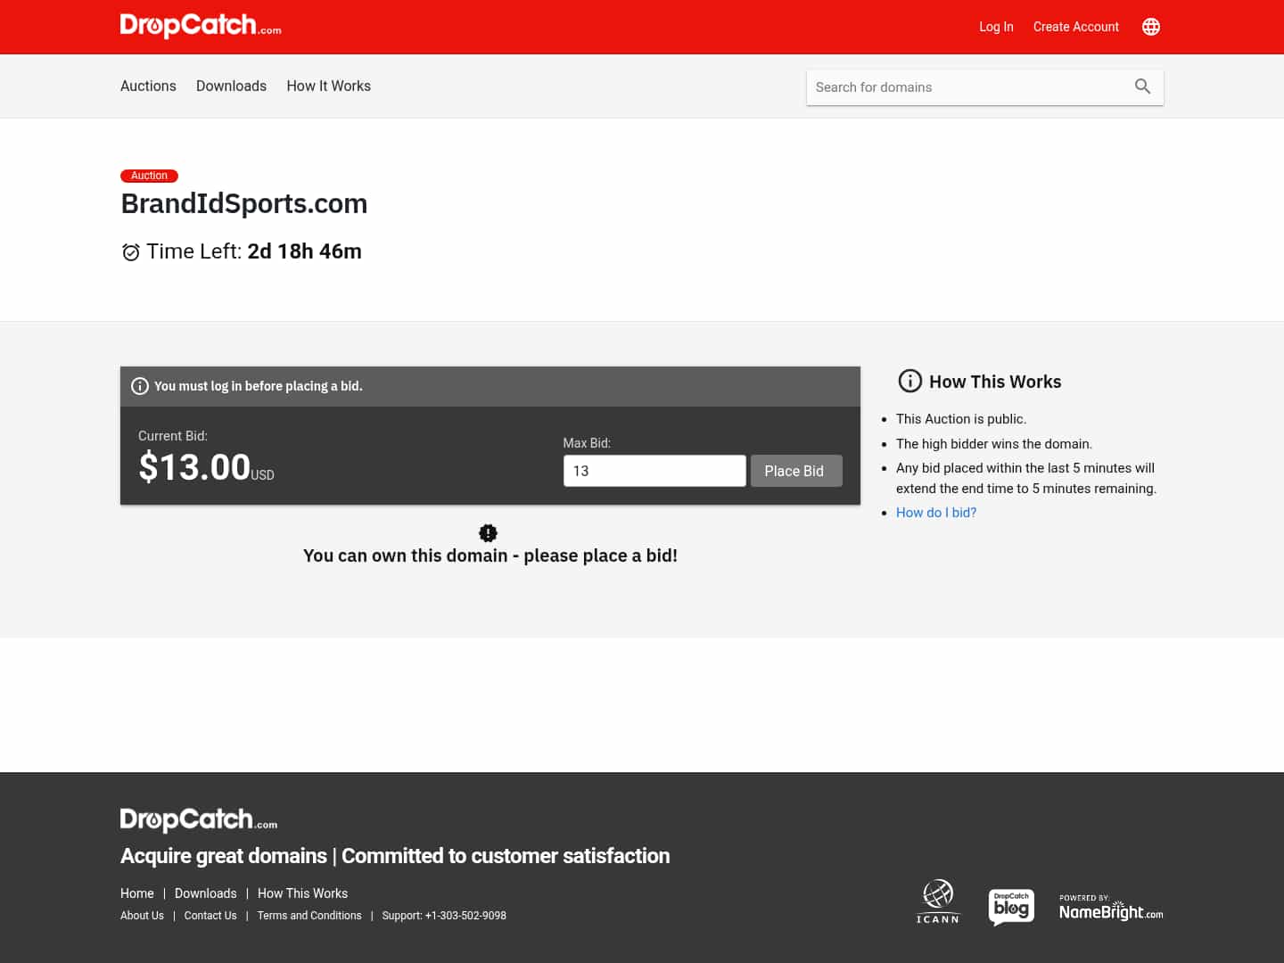Viewport: 1284px width, 963px height.
Task: Open the Auctions menu item
Action: tap(148, 86)
